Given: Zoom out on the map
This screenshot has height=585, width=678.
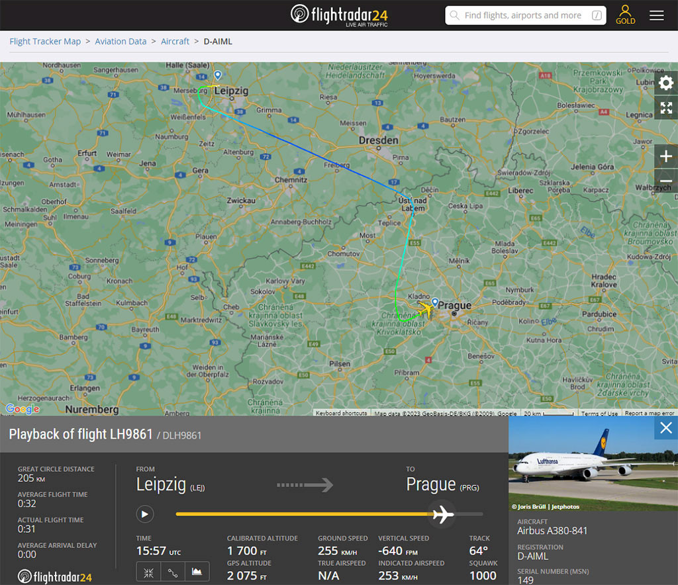Looking at the screenshot, I should [x=665, y=181].
